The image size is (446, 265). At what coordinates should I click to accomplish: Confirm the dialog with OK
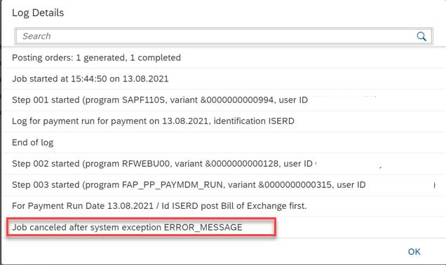click(x=414, y=252)
